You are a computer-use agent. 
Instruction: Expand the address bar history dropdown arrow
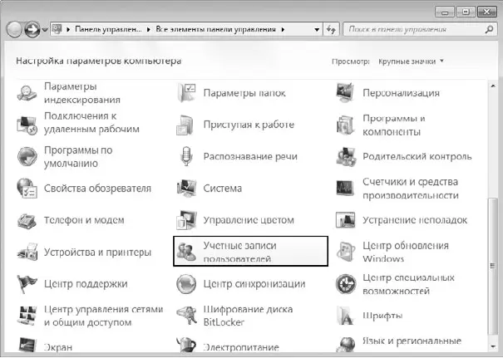315,29
